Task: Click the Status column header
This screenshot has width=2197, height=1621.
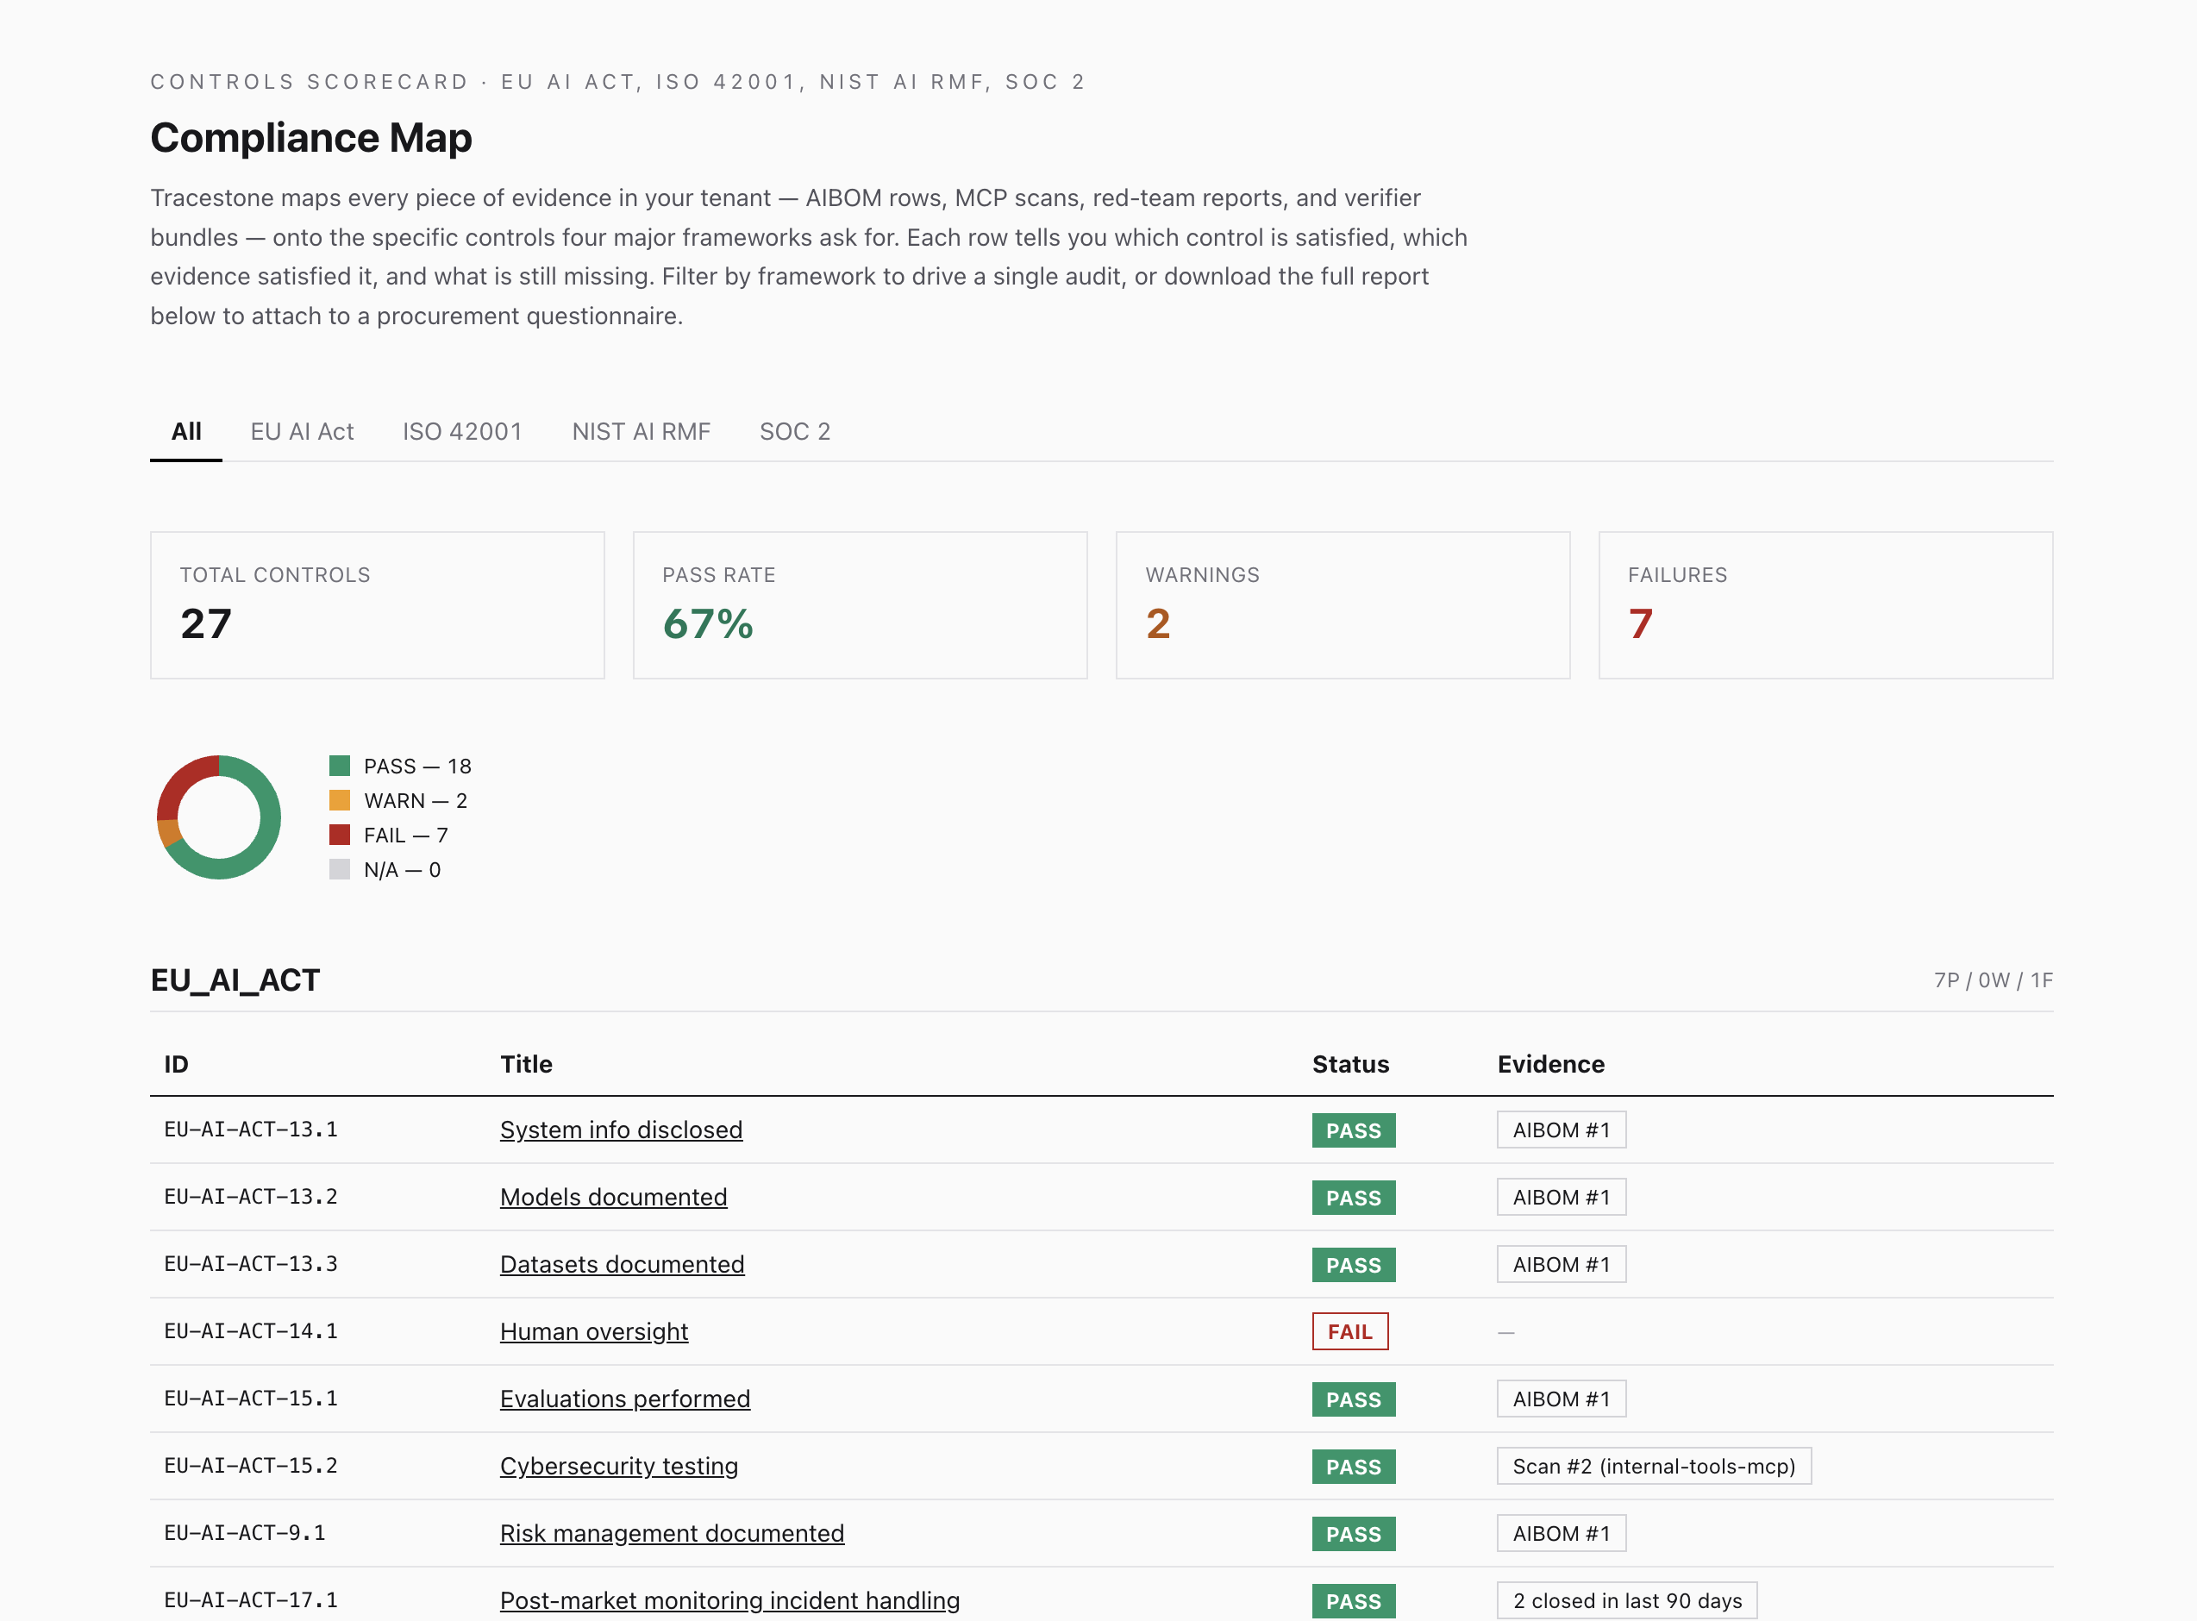Action: (1350, 1065)
